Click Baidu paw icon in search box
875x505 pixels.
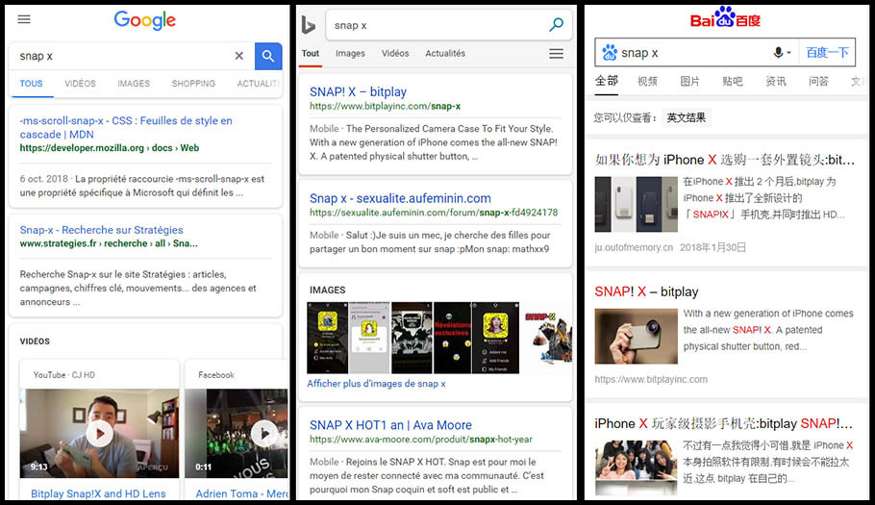(610, 53)
